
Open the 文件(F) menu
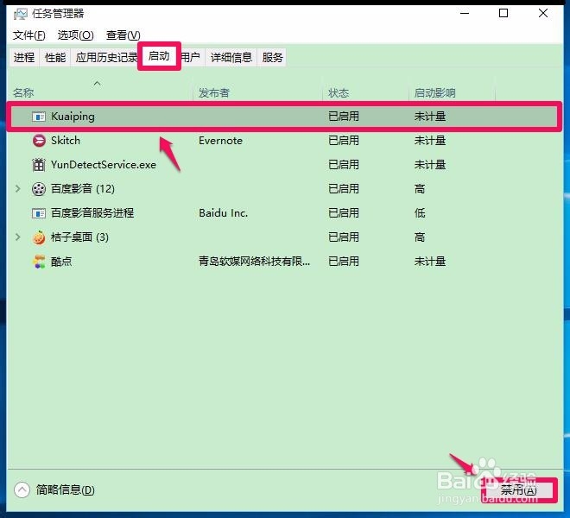[29, 35]
